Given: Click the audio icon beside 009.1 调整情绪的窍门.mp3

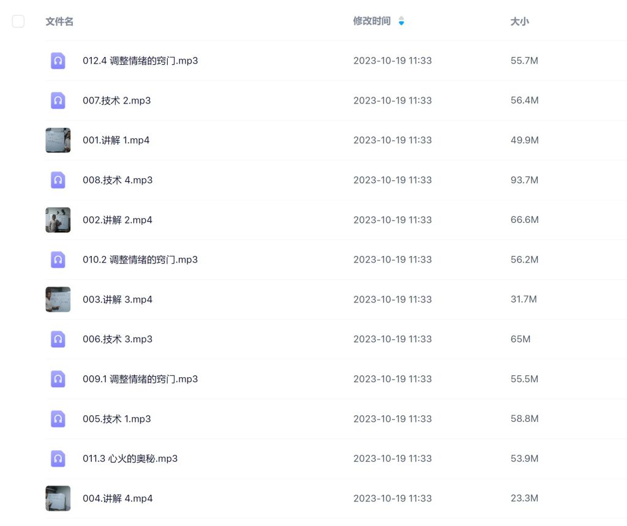Looking at the screenshot, I should click(58, 379).
